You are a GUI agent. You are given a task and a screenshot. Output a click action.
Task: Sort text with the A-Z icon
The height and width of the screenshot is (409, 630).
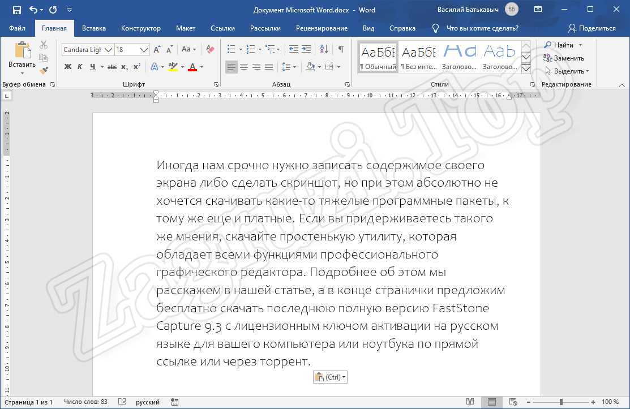pyautogui.click(x=324, y=49)
